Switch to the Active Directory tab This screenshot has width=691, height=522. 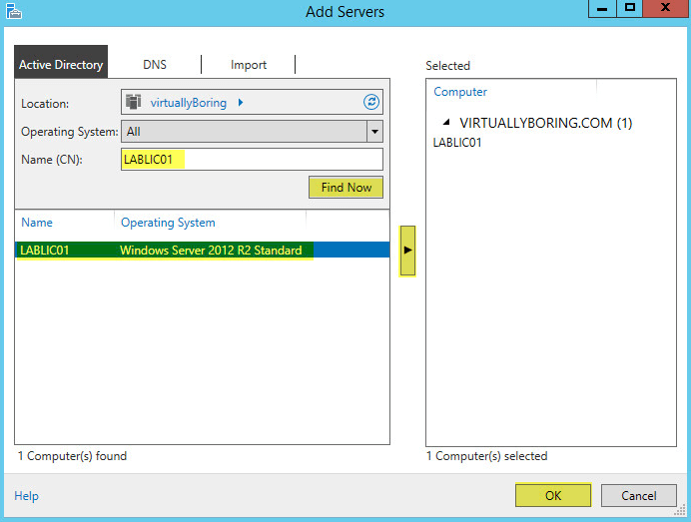(x=61, y=62)
